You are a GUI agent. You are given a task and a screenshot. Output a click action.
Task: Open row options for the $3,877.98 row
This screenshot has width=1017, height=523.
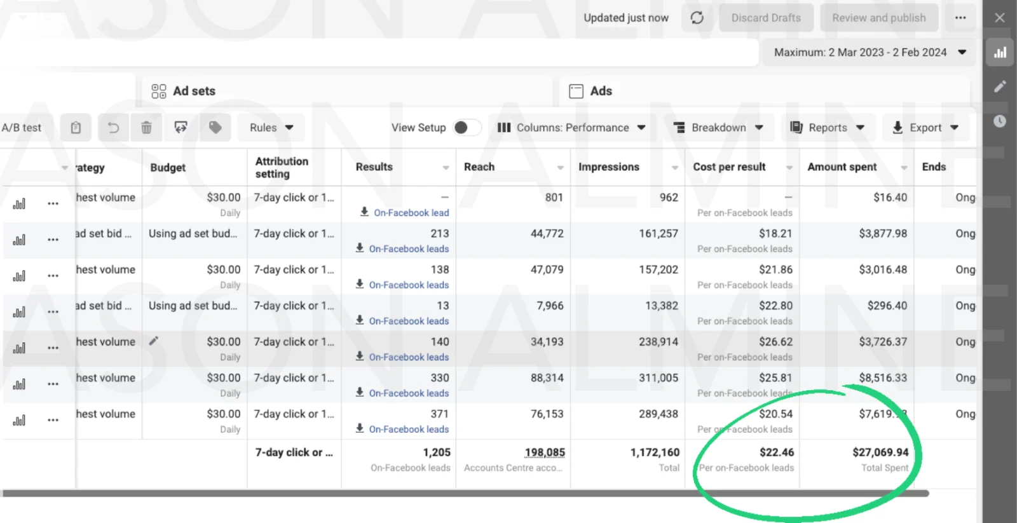tap(53, 240)
